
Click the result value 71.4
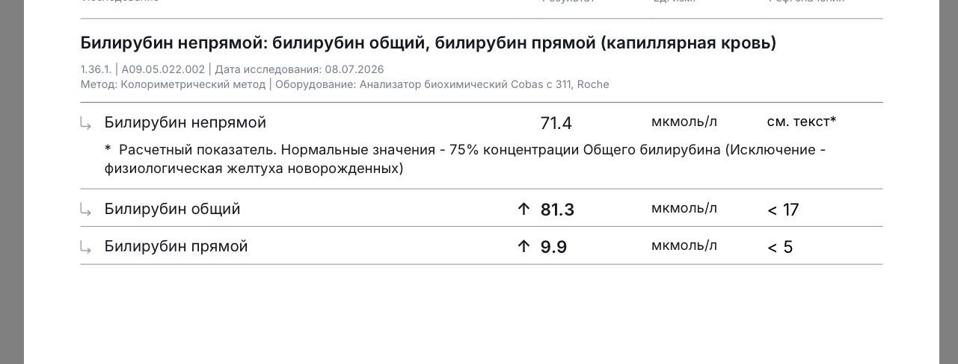pos(556,123)
